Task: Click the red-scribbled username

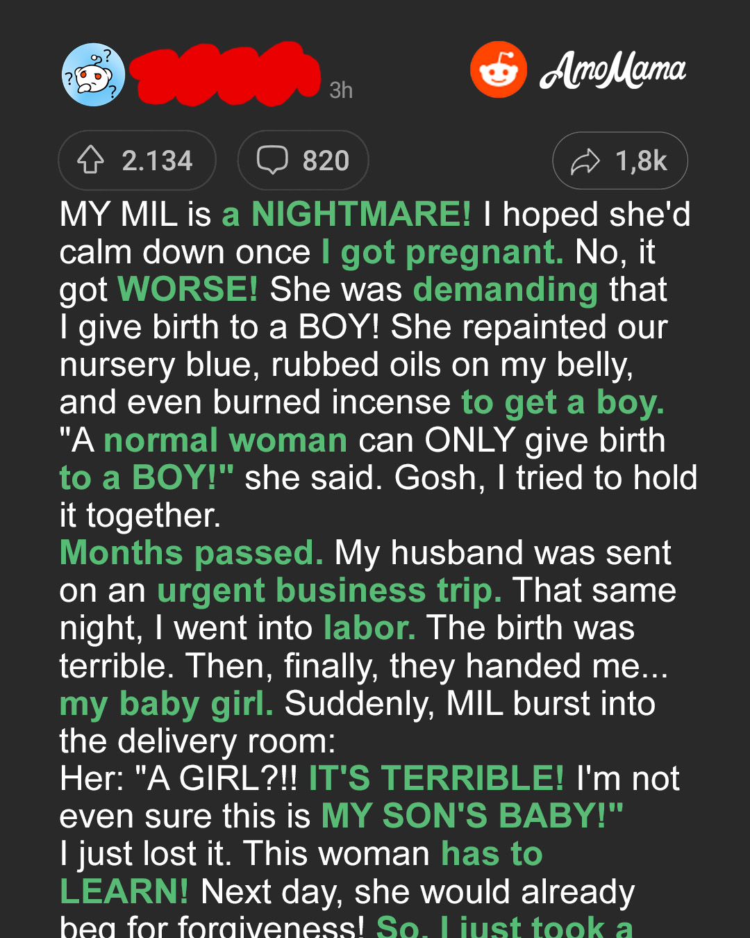Action: (226, 74)
